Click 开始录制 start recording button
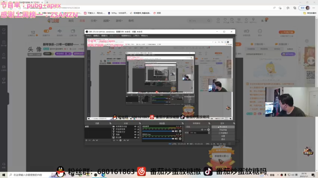 coord(223,130)
